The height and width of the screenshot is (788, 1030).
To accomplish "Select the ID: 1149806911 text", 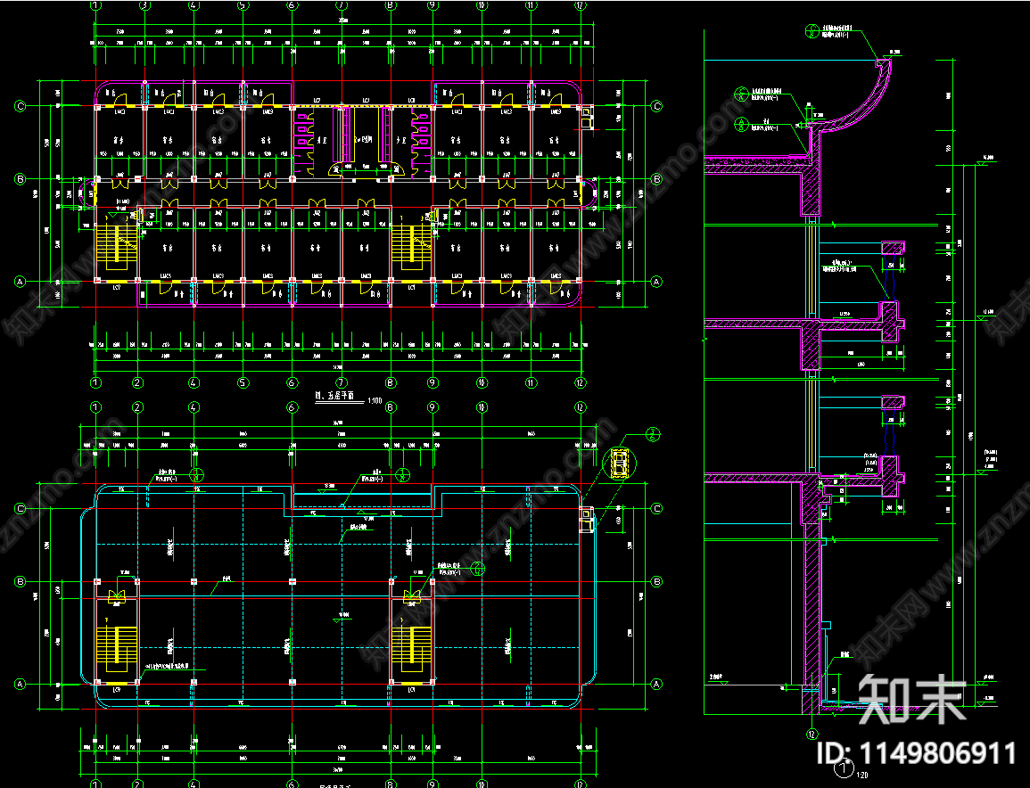I will click(917, 753).
